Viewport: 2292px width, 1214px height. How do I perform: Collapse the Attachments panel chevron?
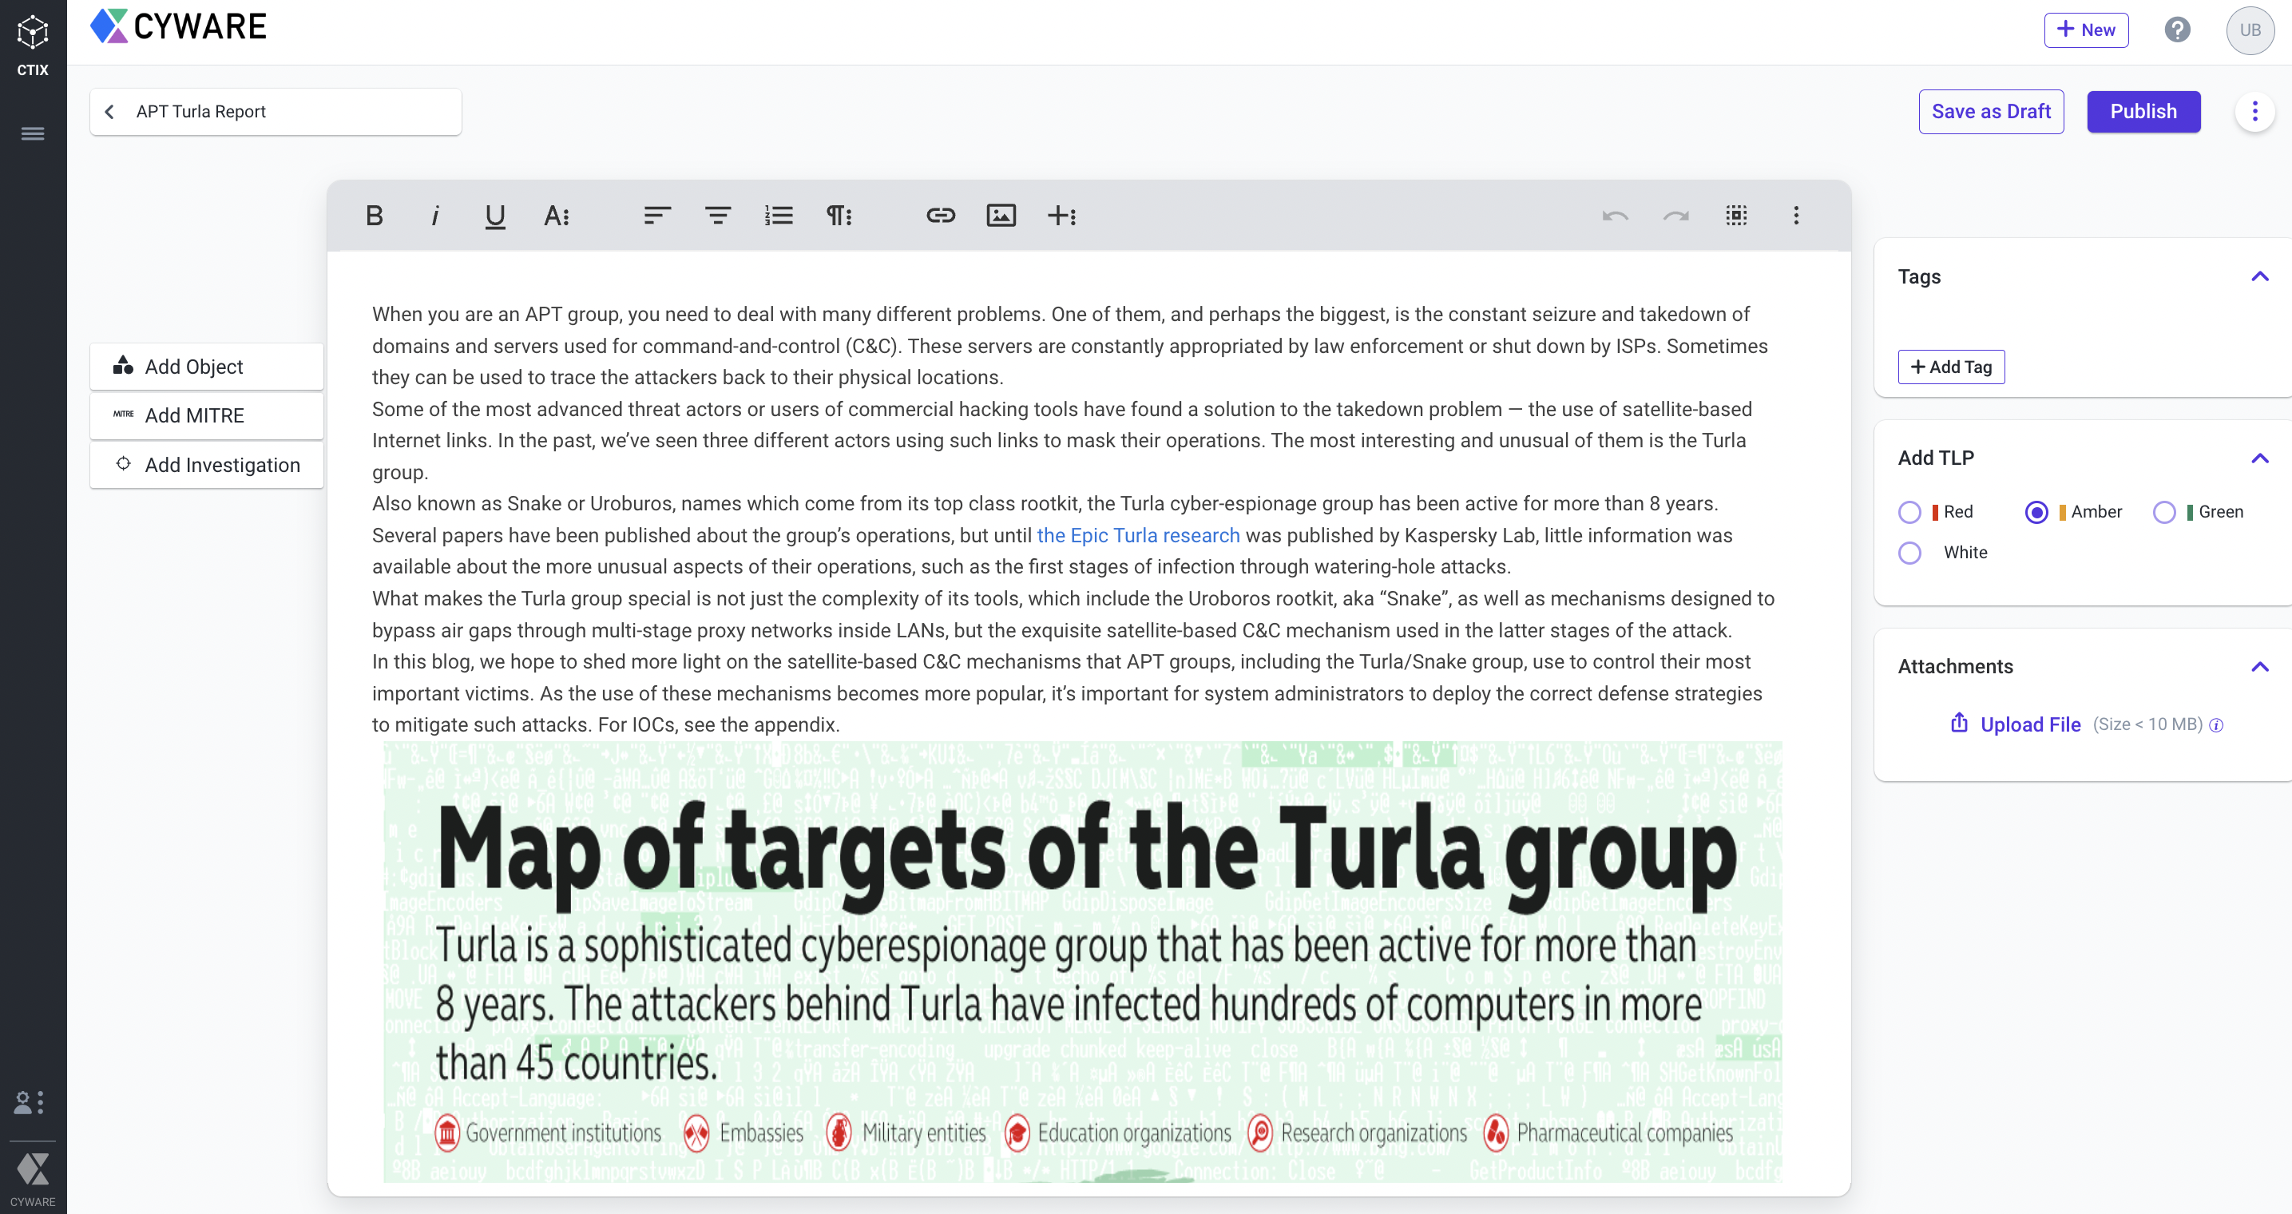[2259, 667]
